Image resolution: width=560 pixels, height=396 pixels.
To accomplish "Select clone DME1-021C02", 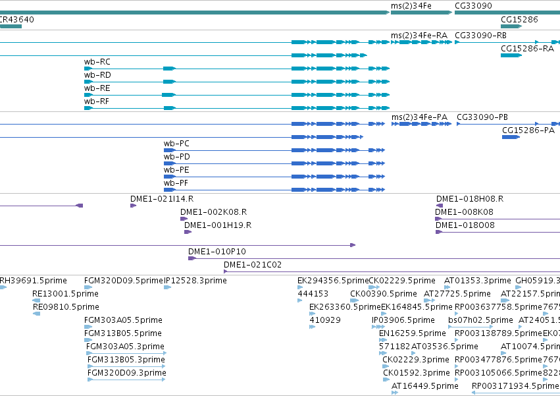I will [253, 265].
